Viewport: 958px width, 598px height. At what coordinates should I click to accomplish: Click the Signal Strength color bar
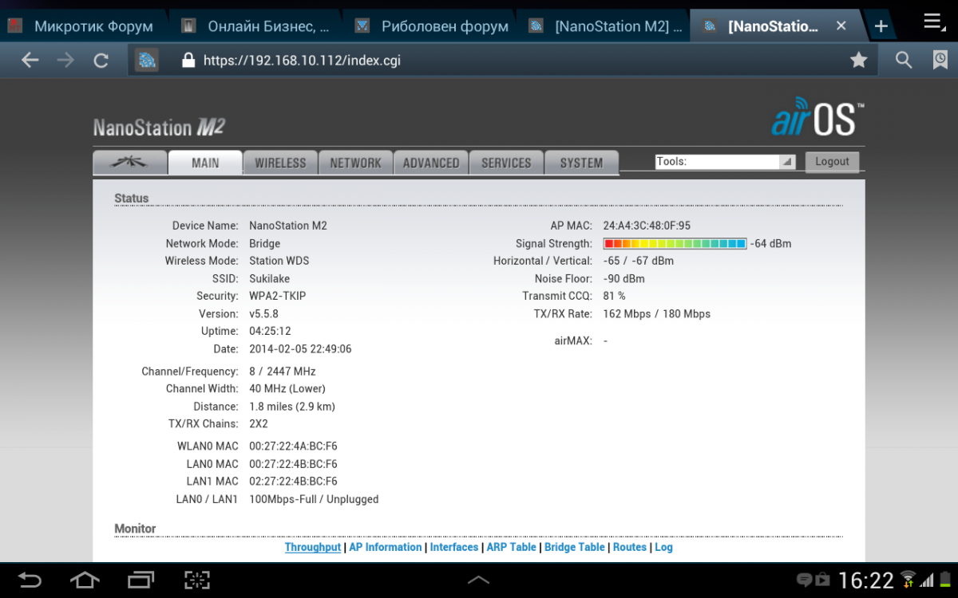pyautogui.click(x=675, y=244)
